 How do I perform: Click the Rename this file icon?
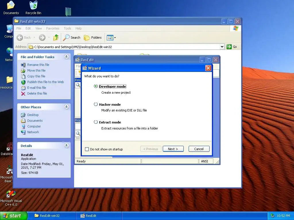(x=23, y=65)
